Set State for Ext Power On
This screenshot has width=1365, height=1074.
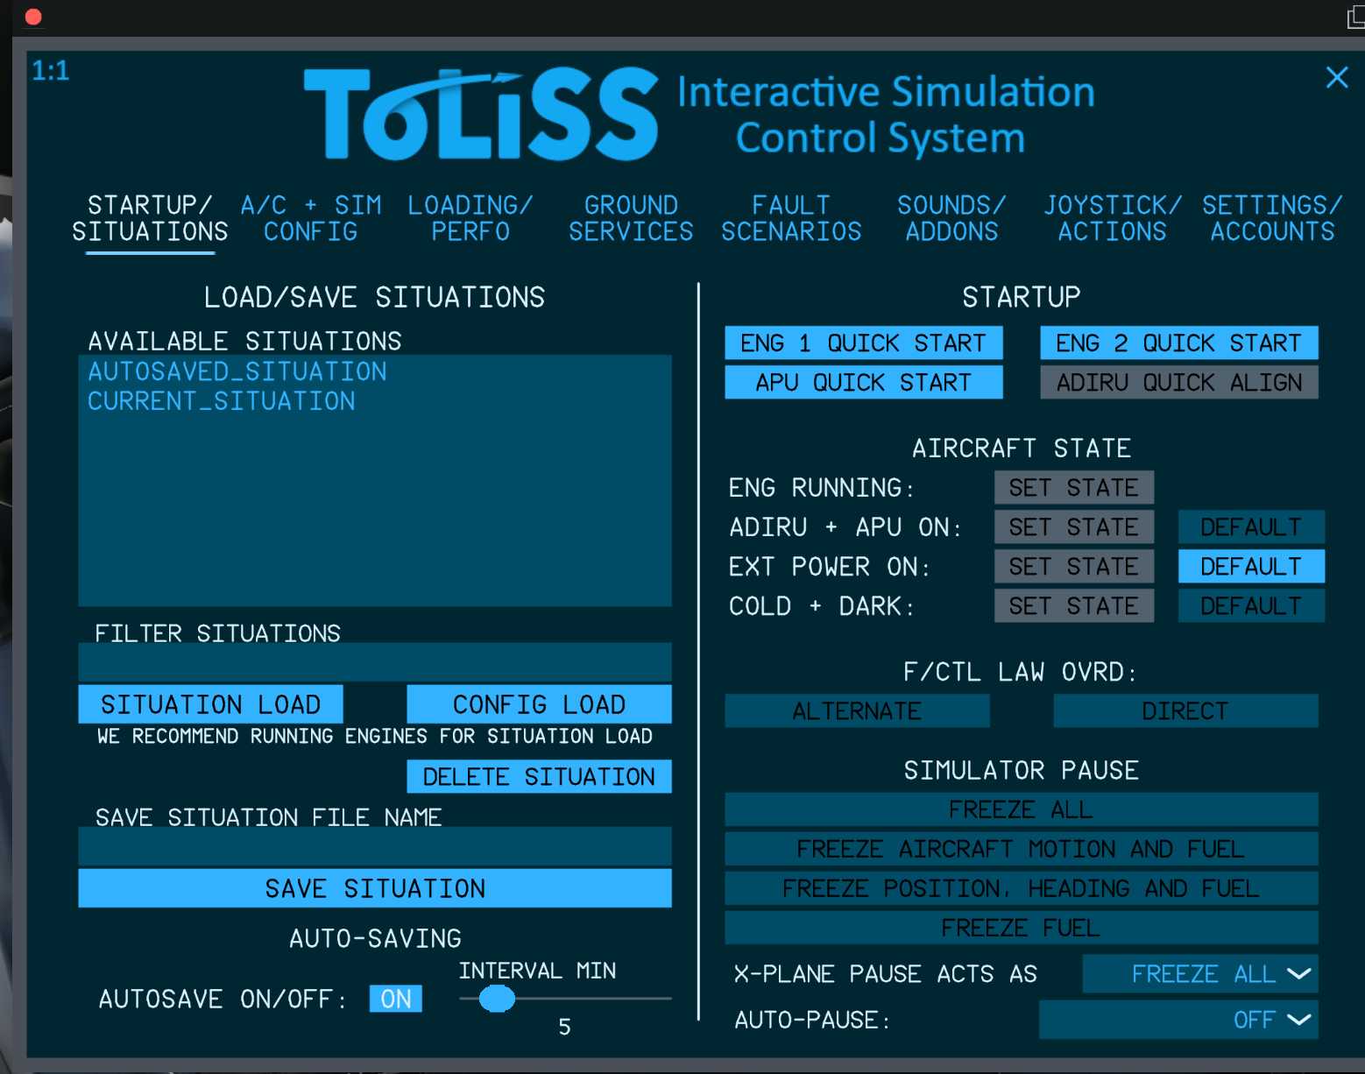point(1073,566)
